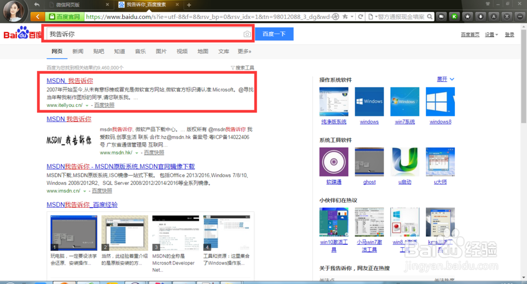The image size is (527, 284).
Task: Open the first result MSDN, 我告诉你
Action: [x=70, y=81]
